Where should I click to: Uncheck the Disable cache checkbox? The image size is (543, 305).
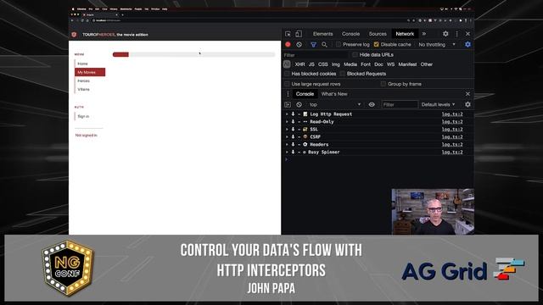click(376, 44)
